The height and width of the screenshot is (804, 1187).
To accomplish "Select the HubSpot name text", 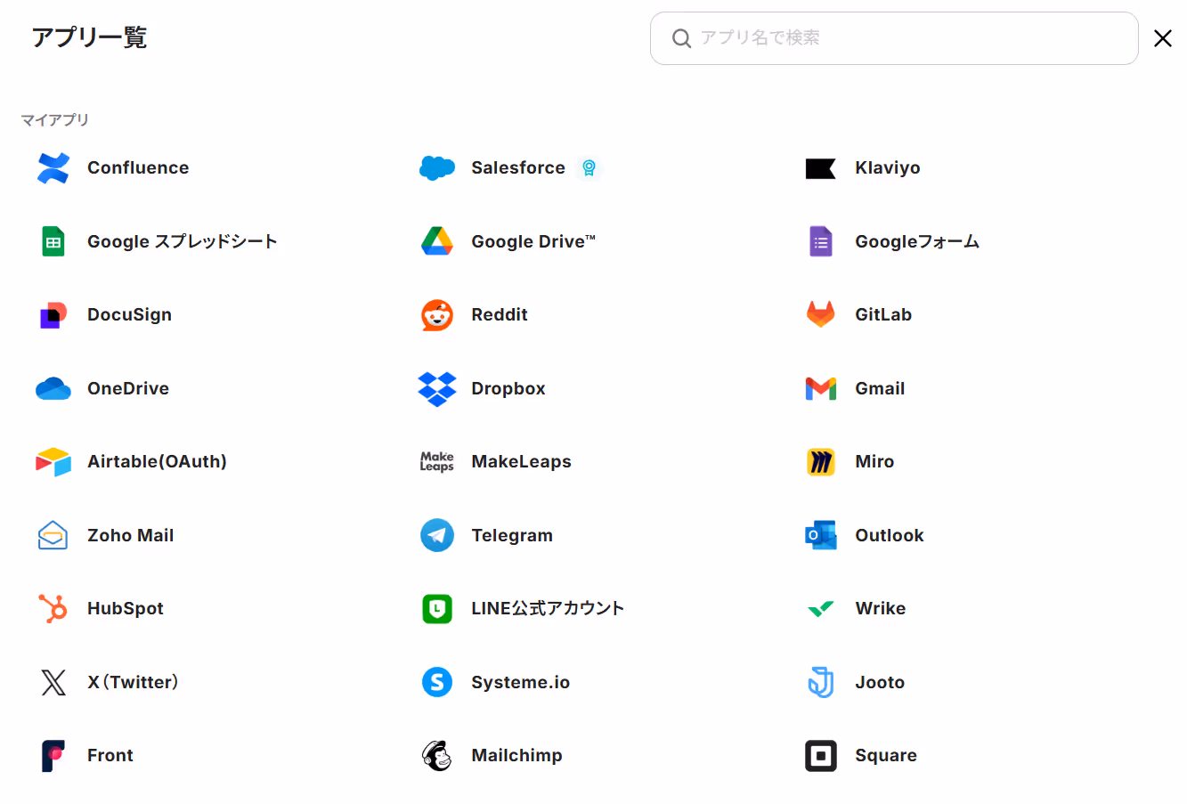I will click(x=126, y=609).
